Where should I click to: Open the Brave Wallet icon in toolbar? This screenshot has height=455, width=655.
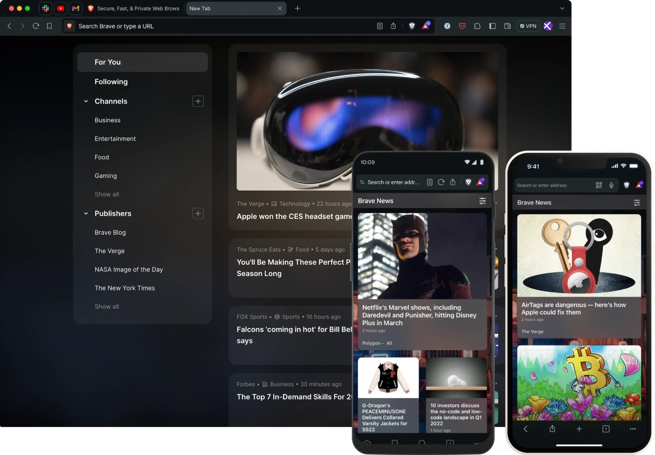(507, 26)
